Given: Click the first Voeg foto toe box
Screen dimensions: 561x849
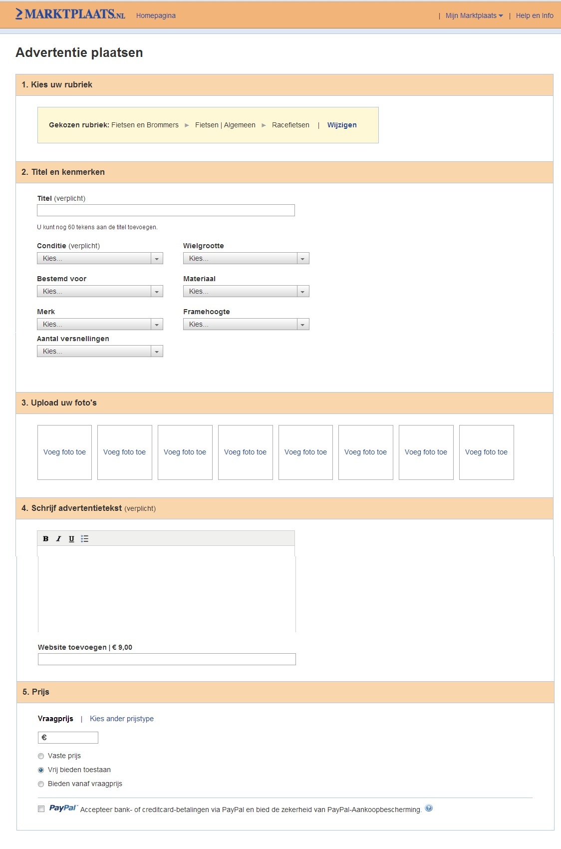Looking at the screenshot, I should pyautogui.click(x=65, y=452).
